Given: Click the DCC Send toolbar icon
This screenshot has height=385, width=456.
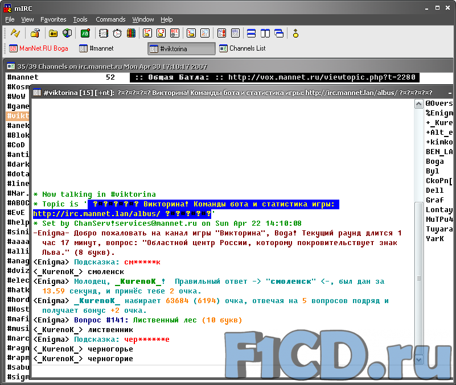Looking at the screenshot, I should pyautogui.click(x=147, y=33).
